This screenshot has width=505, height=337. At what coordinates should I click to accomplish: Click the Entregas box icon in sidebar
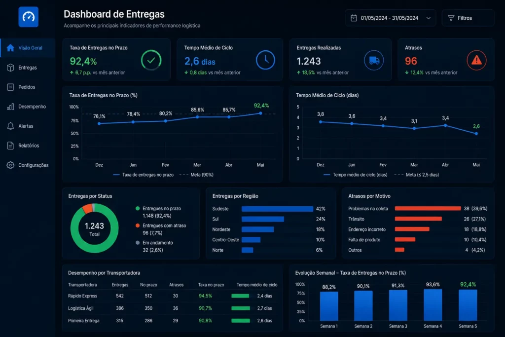(x=10, y=68)
